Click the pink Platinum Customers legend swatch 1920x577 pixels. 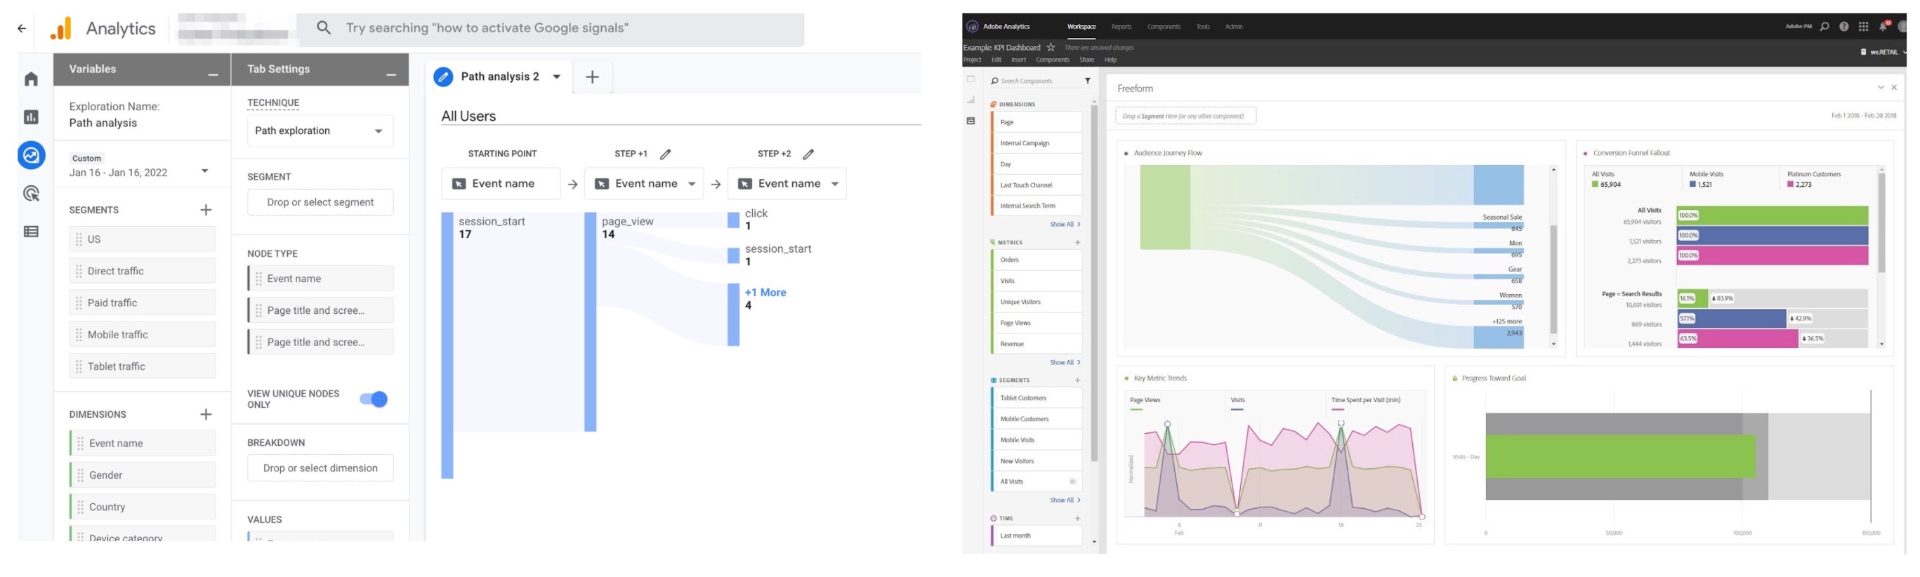point(1790,185)
